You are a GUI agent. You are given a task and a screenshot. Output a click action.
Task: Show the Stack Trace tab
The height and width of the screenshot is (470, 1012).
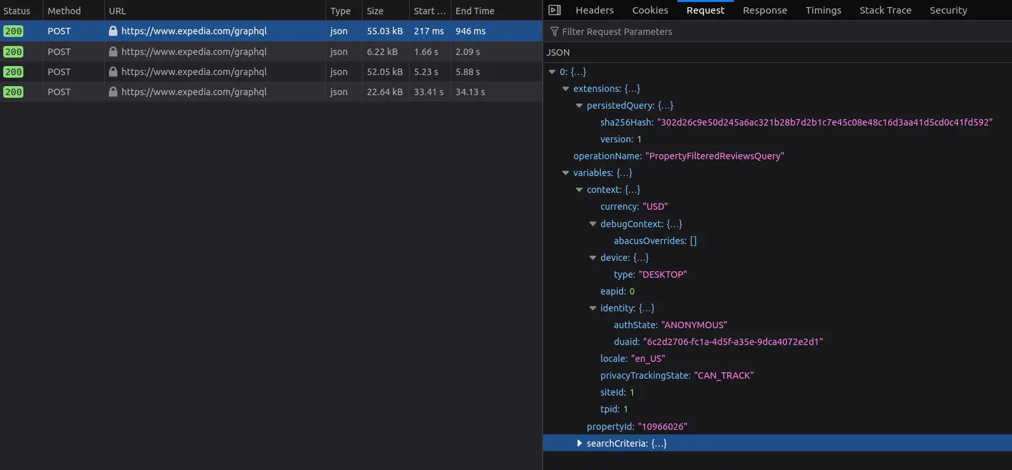click(885, 10)
